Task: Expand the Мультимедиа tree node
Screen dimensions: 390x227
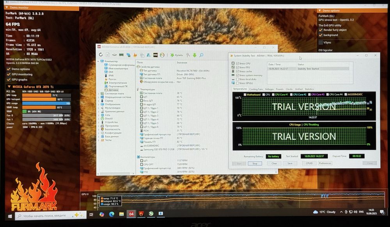Action: [98, 108]
